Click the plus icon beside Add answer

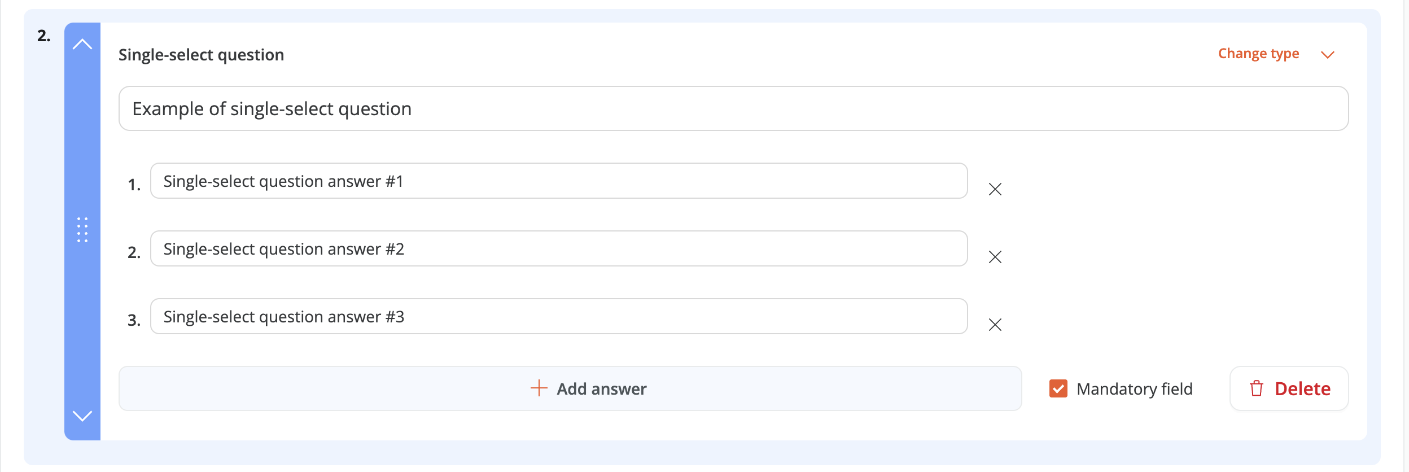pos(539,388)
